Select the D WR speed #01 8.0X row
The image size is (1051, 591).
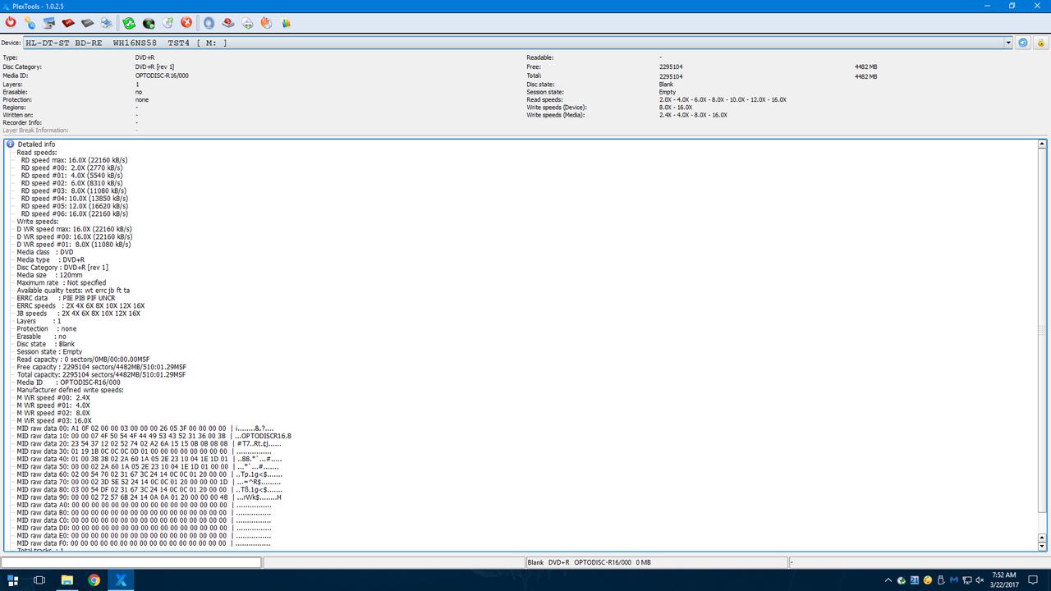tap(74, 245)
